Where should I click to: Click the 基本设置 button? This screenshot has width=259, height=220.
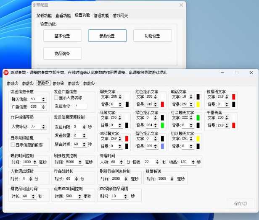62,36
